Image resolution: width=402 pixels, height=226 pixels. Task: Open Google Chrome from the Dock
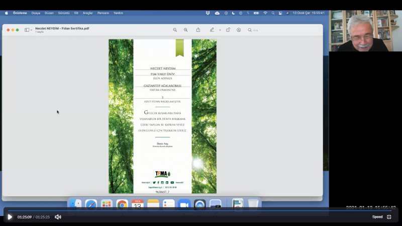click(x=122, y=204)
